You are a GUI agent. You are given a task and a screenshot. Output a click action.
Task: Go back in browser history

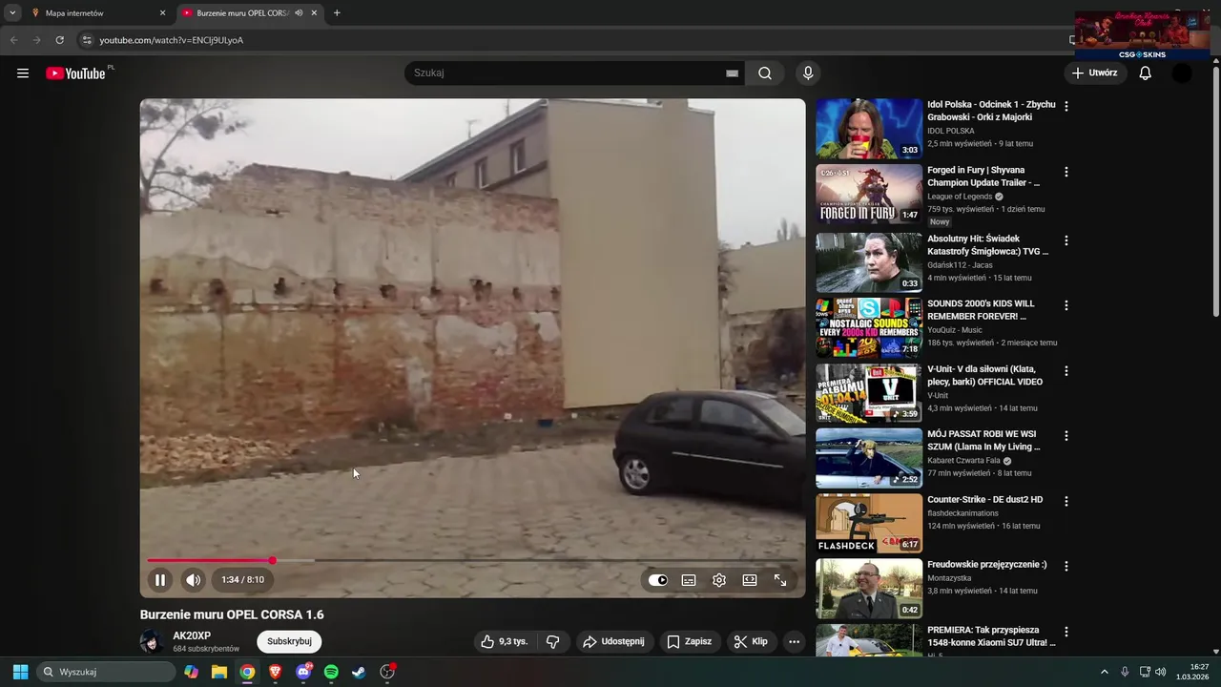(13, 40)
